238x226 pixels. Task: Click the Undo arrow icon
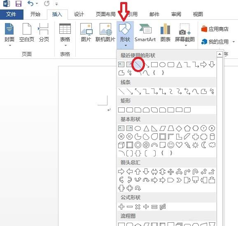pyautogui.click(x=30, y=3)
